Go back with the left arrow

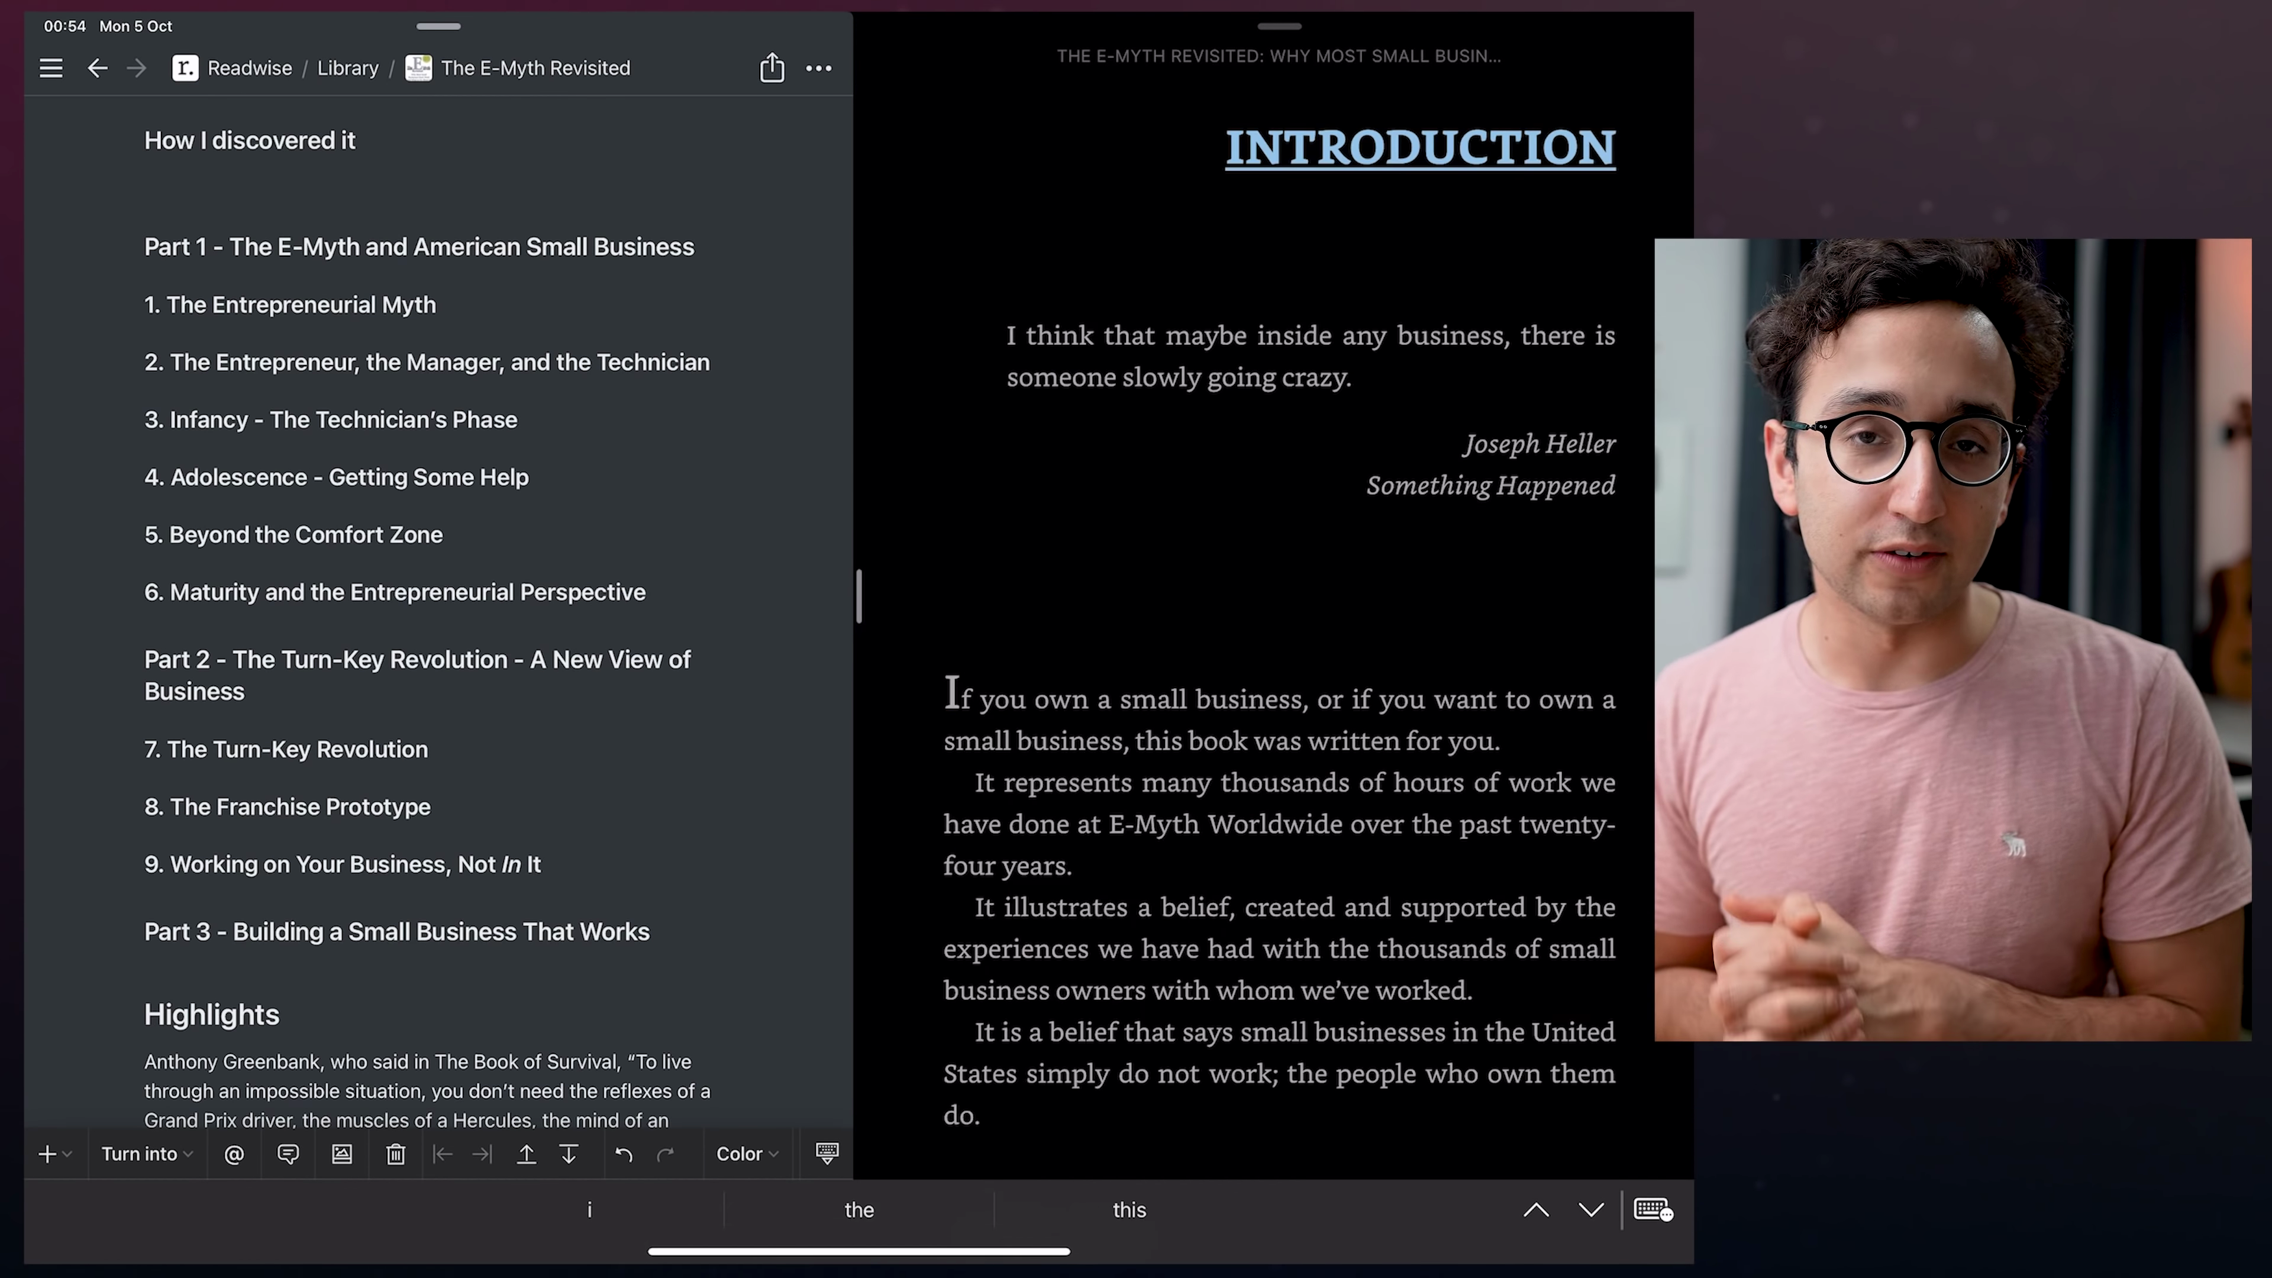click(97, 68)
